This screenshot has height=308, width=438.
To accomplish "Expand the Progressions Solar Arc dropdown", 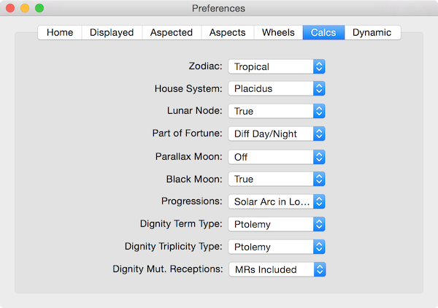I will [x=277, y=201].
